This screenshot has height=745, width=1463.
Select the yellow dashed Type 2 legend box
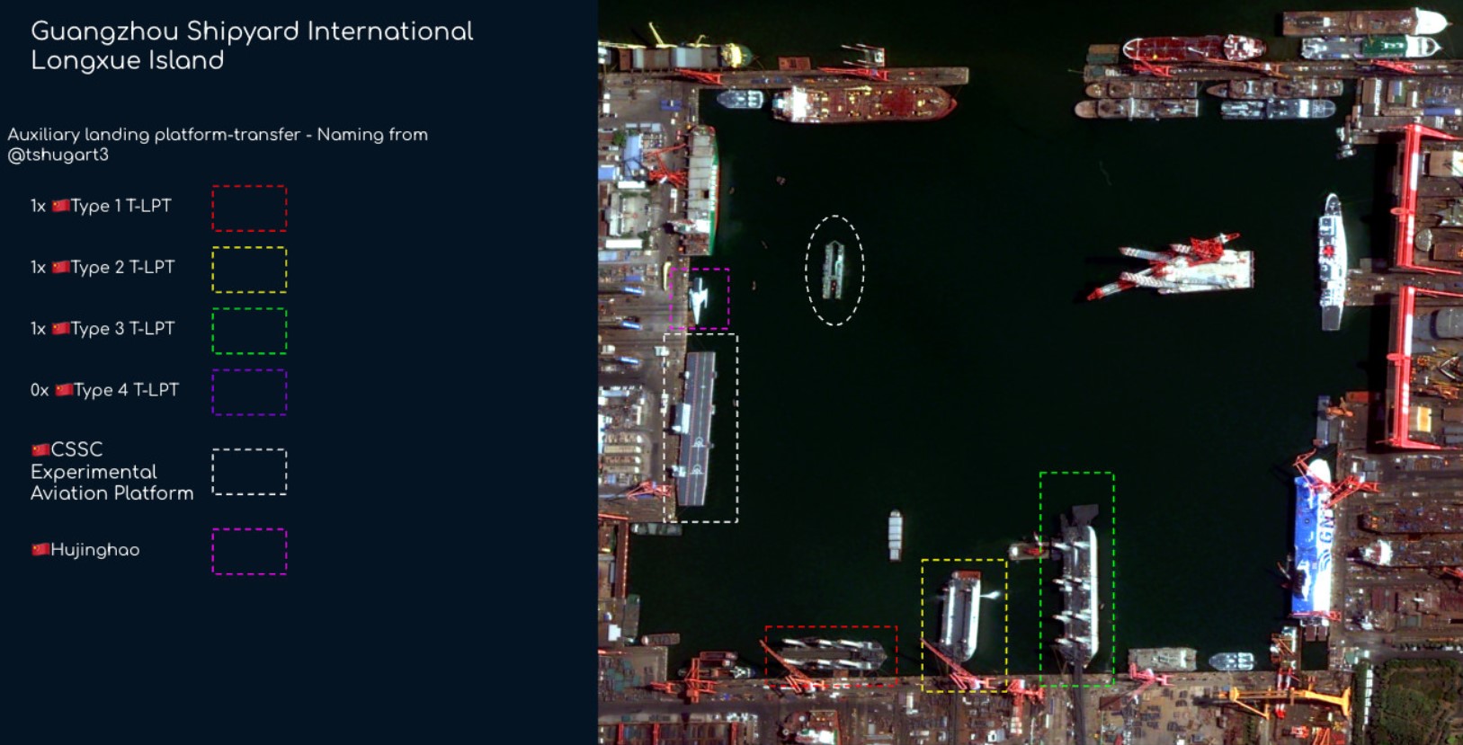(249, 270)
